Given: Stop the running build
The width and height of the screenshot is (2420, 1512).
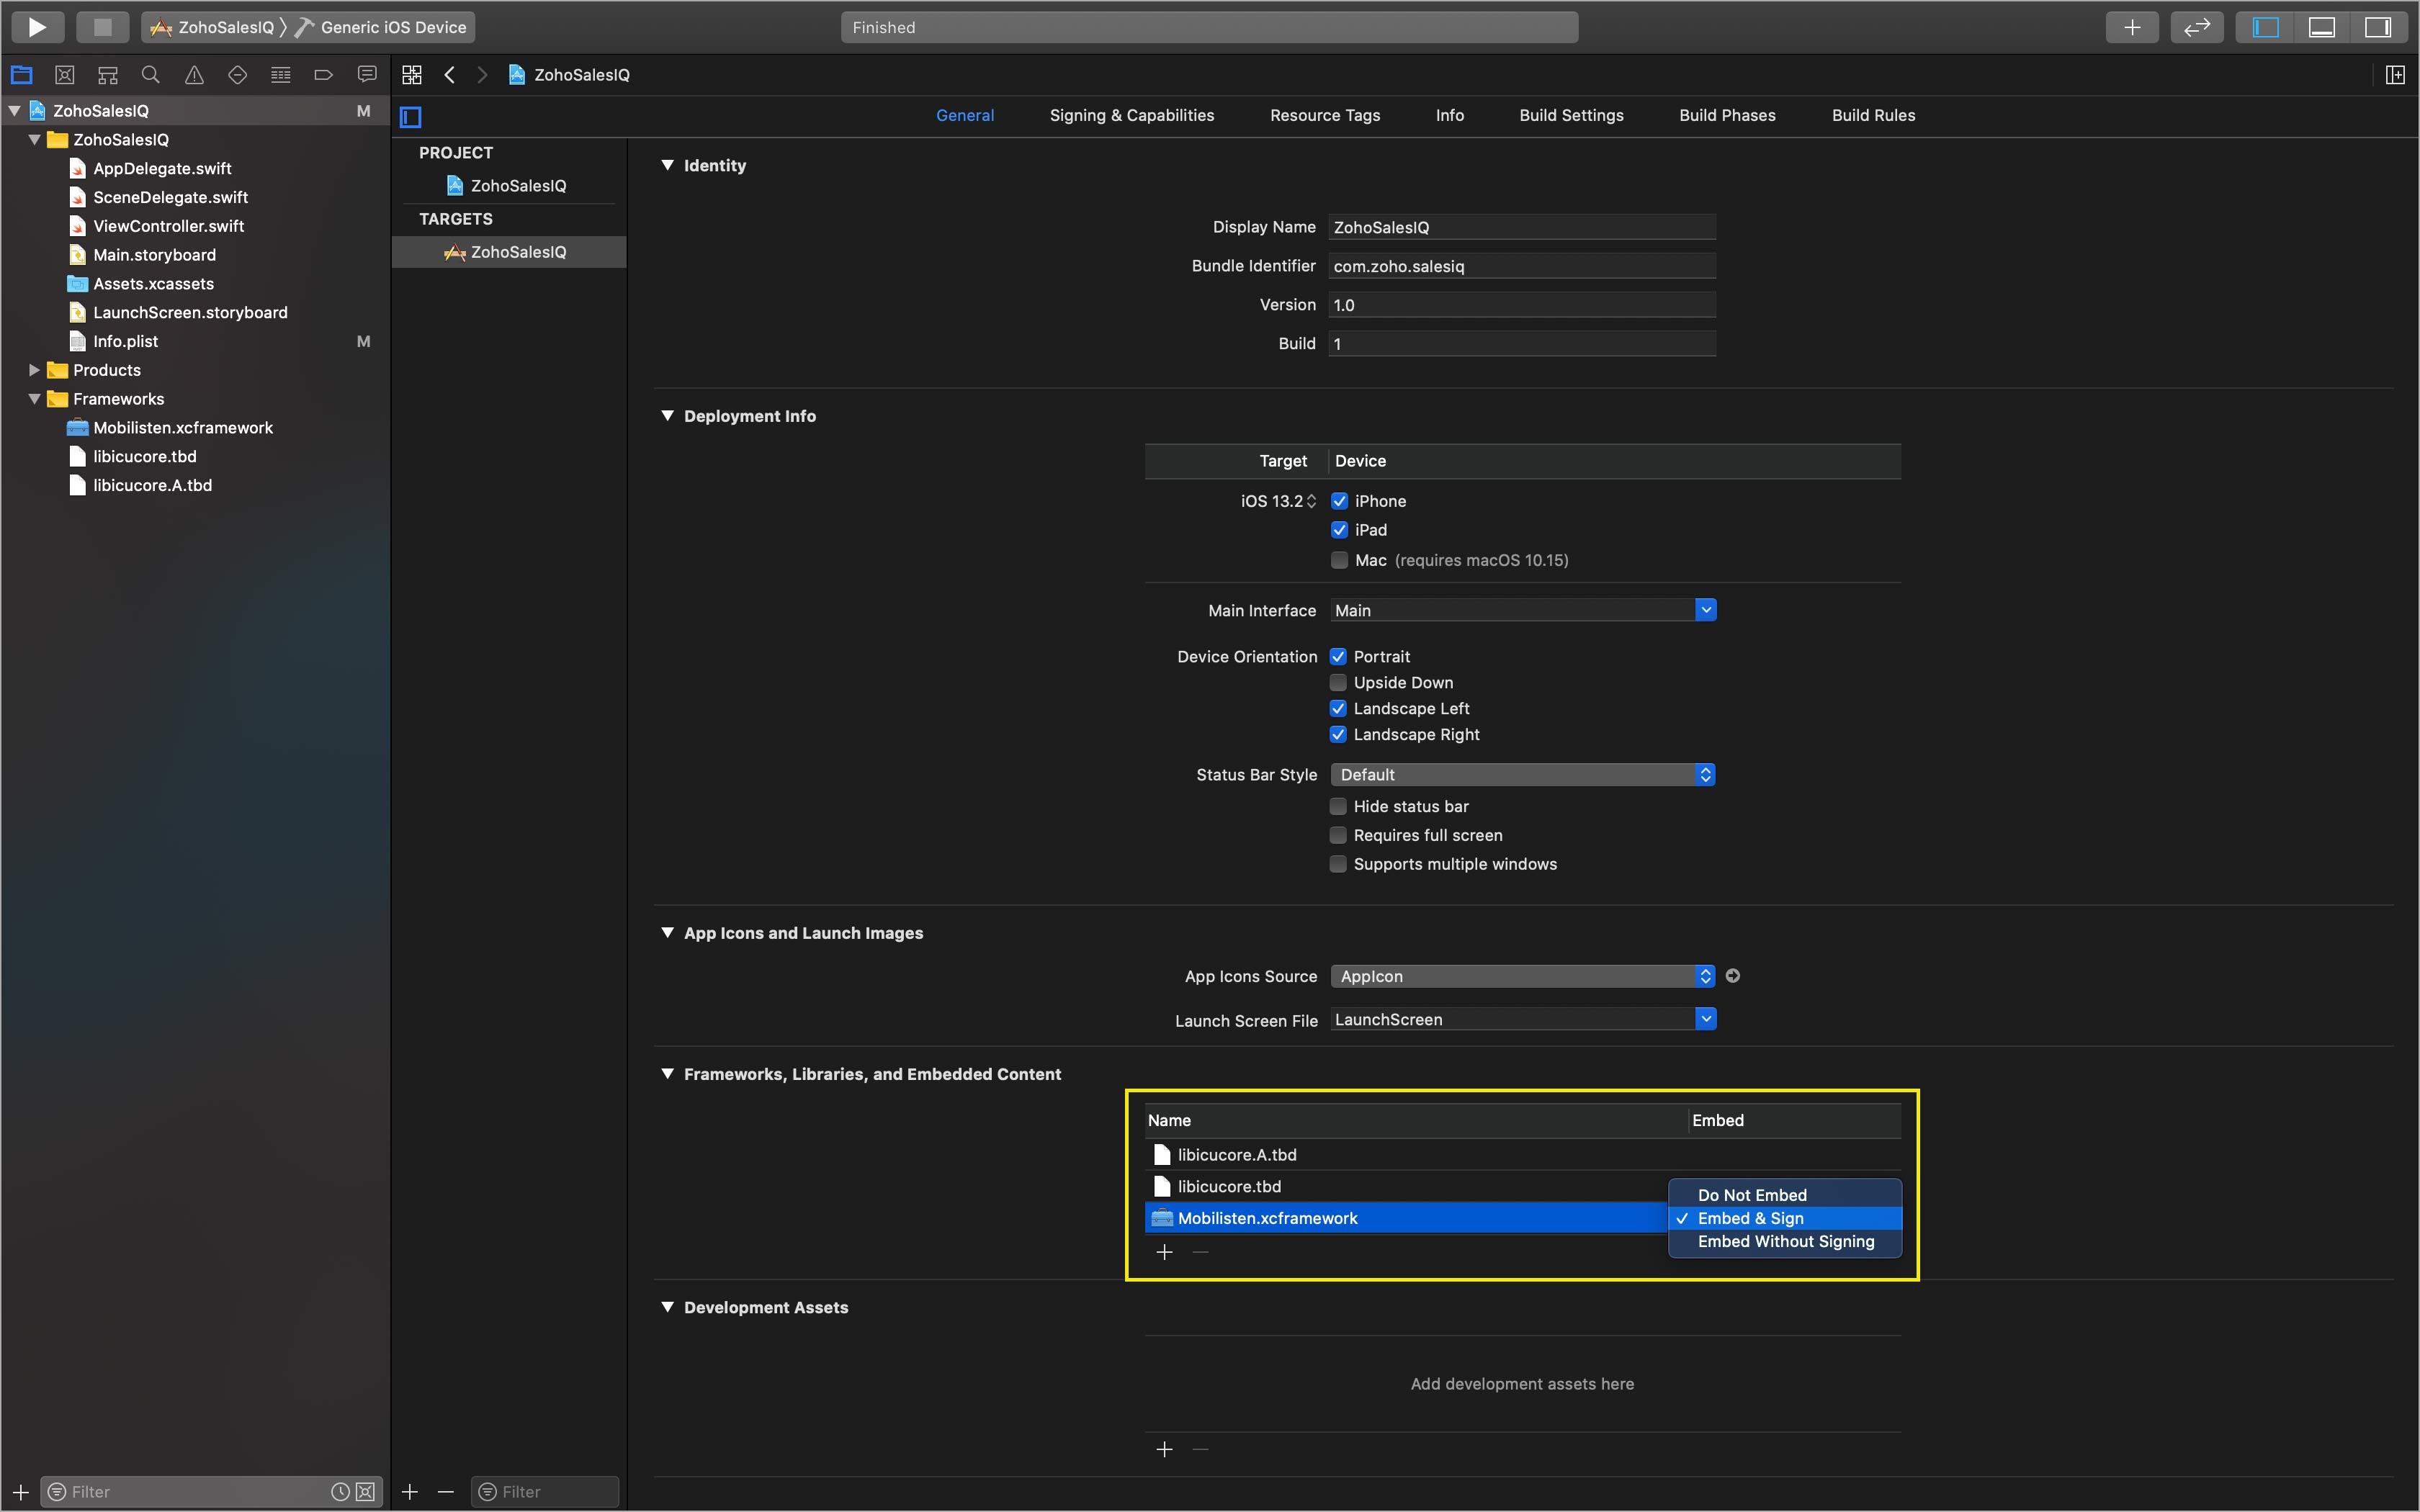Looking at the screenshot, I should coord(102,27).
